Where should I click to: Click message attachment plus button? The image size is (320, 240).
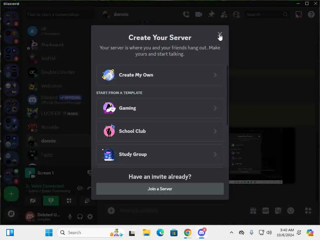[x=111, y=211]
